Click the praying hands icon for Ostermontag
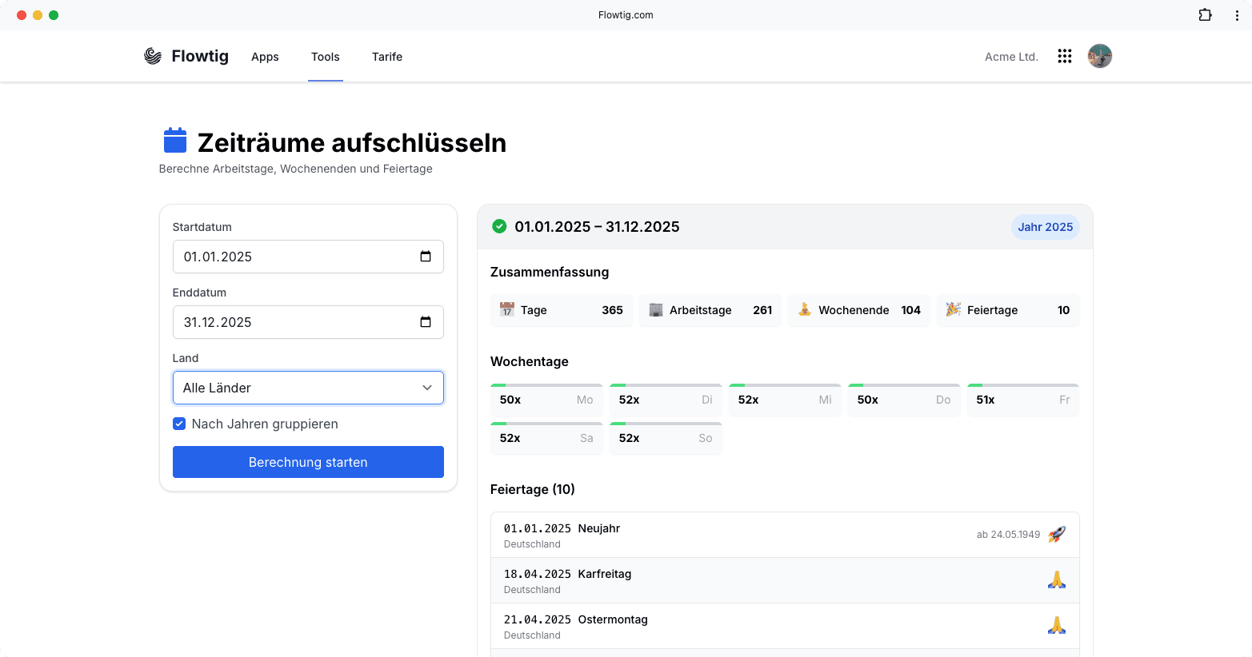 click(x=1057, y=625)
